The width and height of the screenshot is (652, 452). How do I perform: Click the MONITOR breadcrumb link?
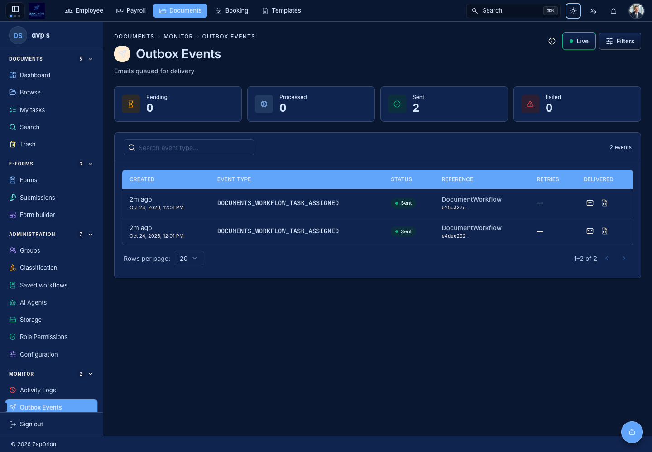[178, 37]
